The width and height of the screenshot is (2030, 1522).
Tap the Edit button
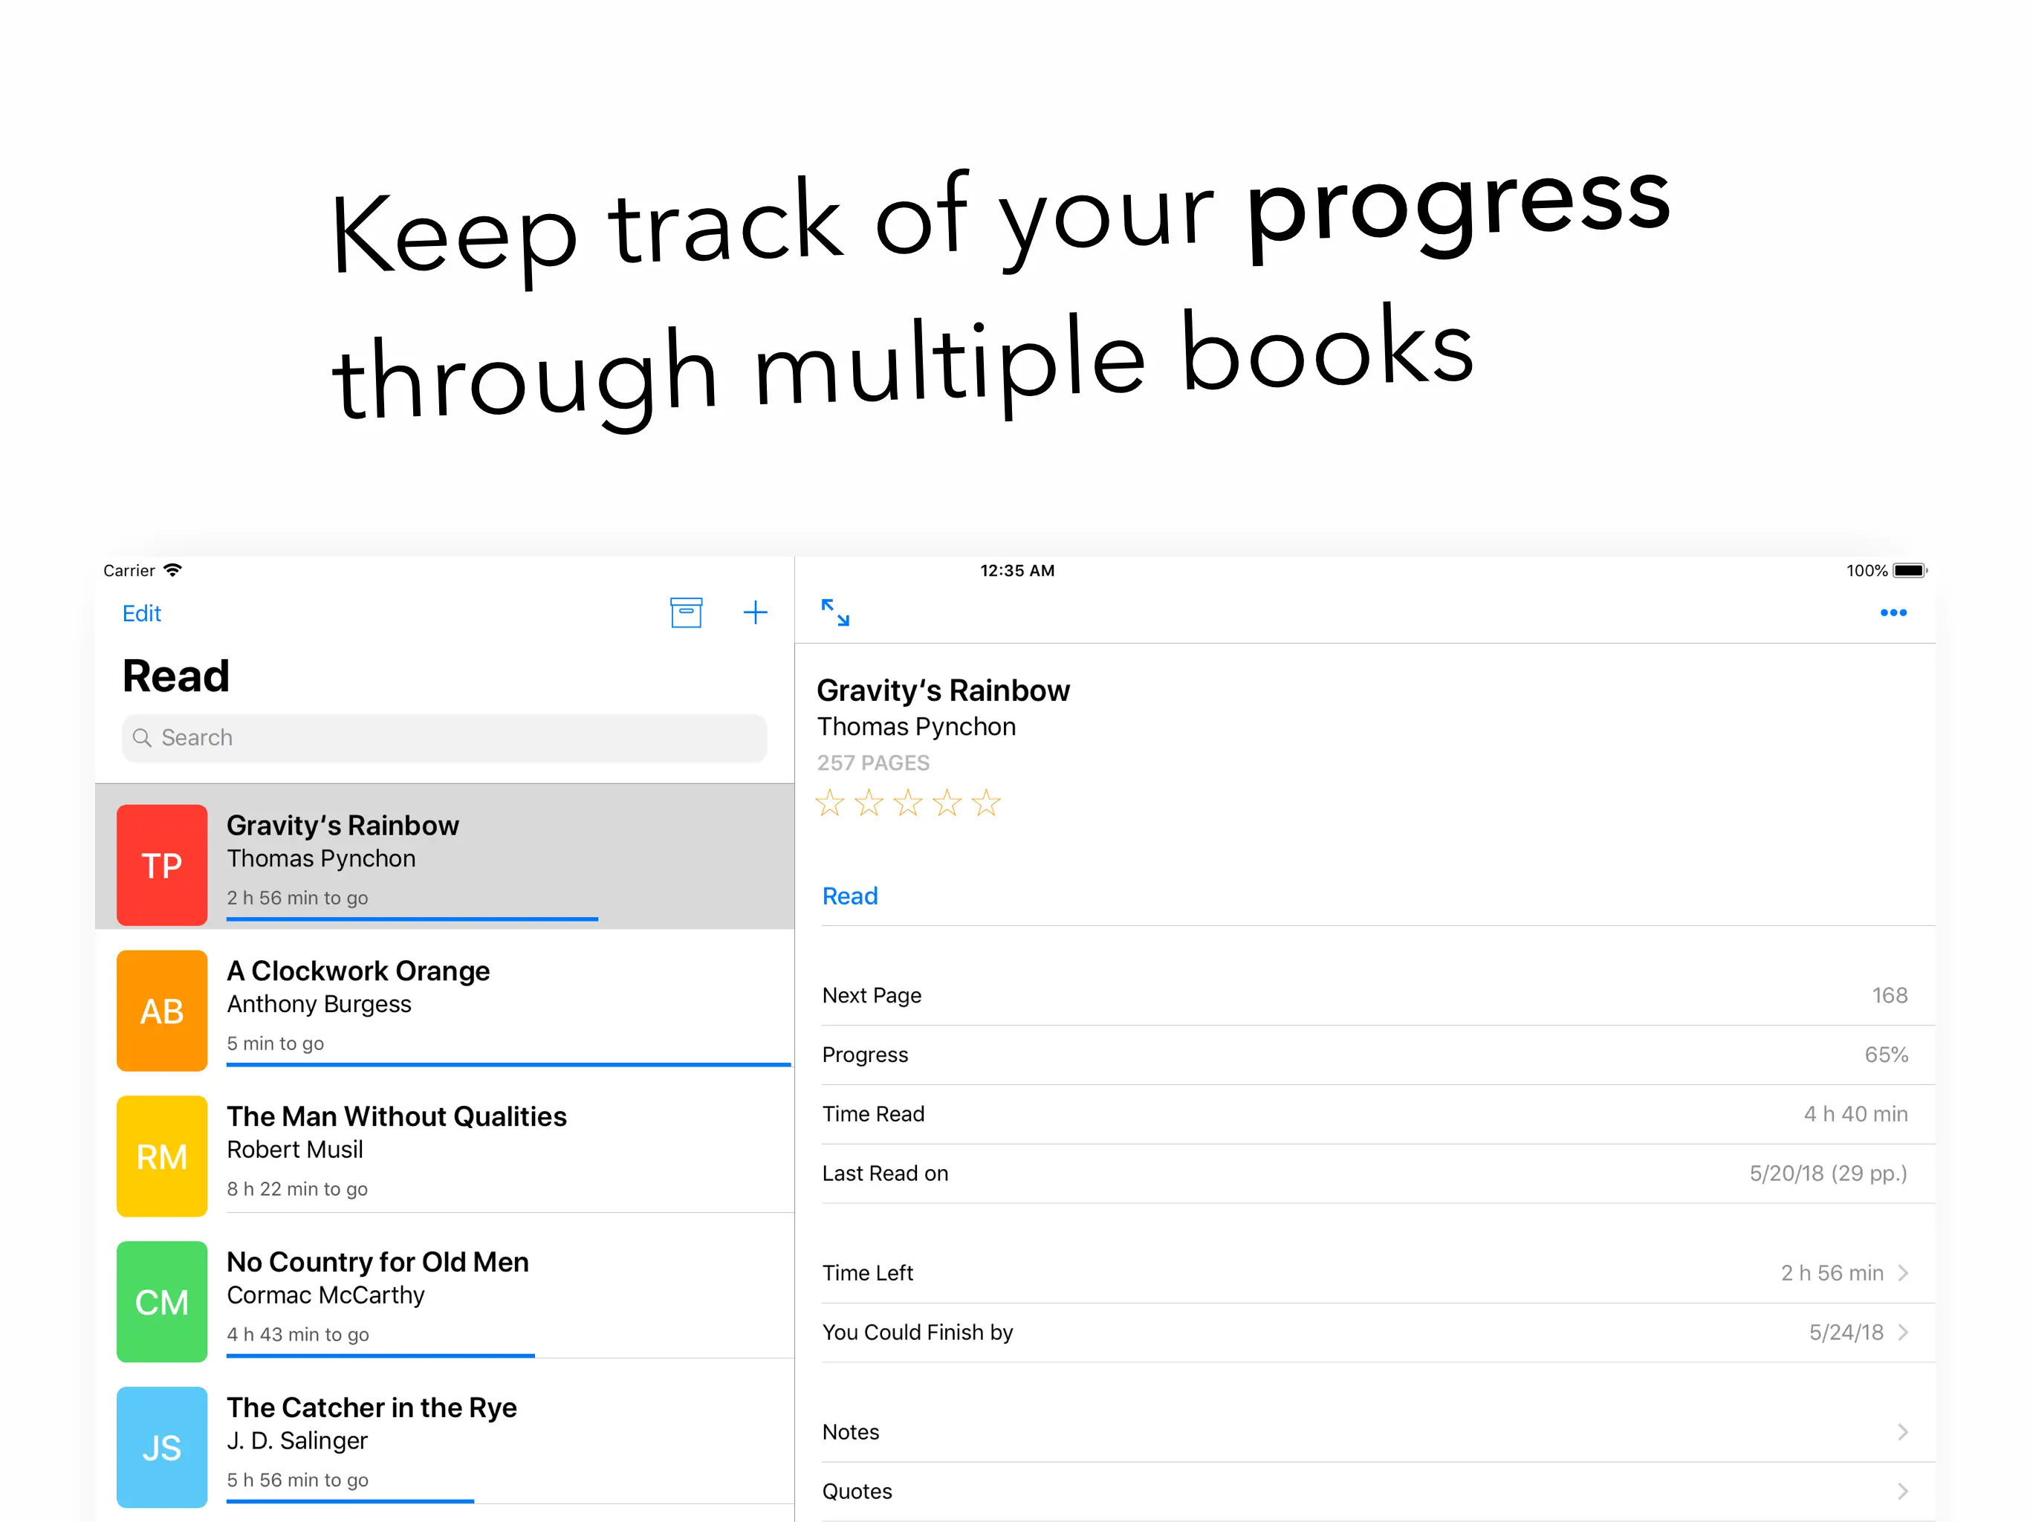141,613
